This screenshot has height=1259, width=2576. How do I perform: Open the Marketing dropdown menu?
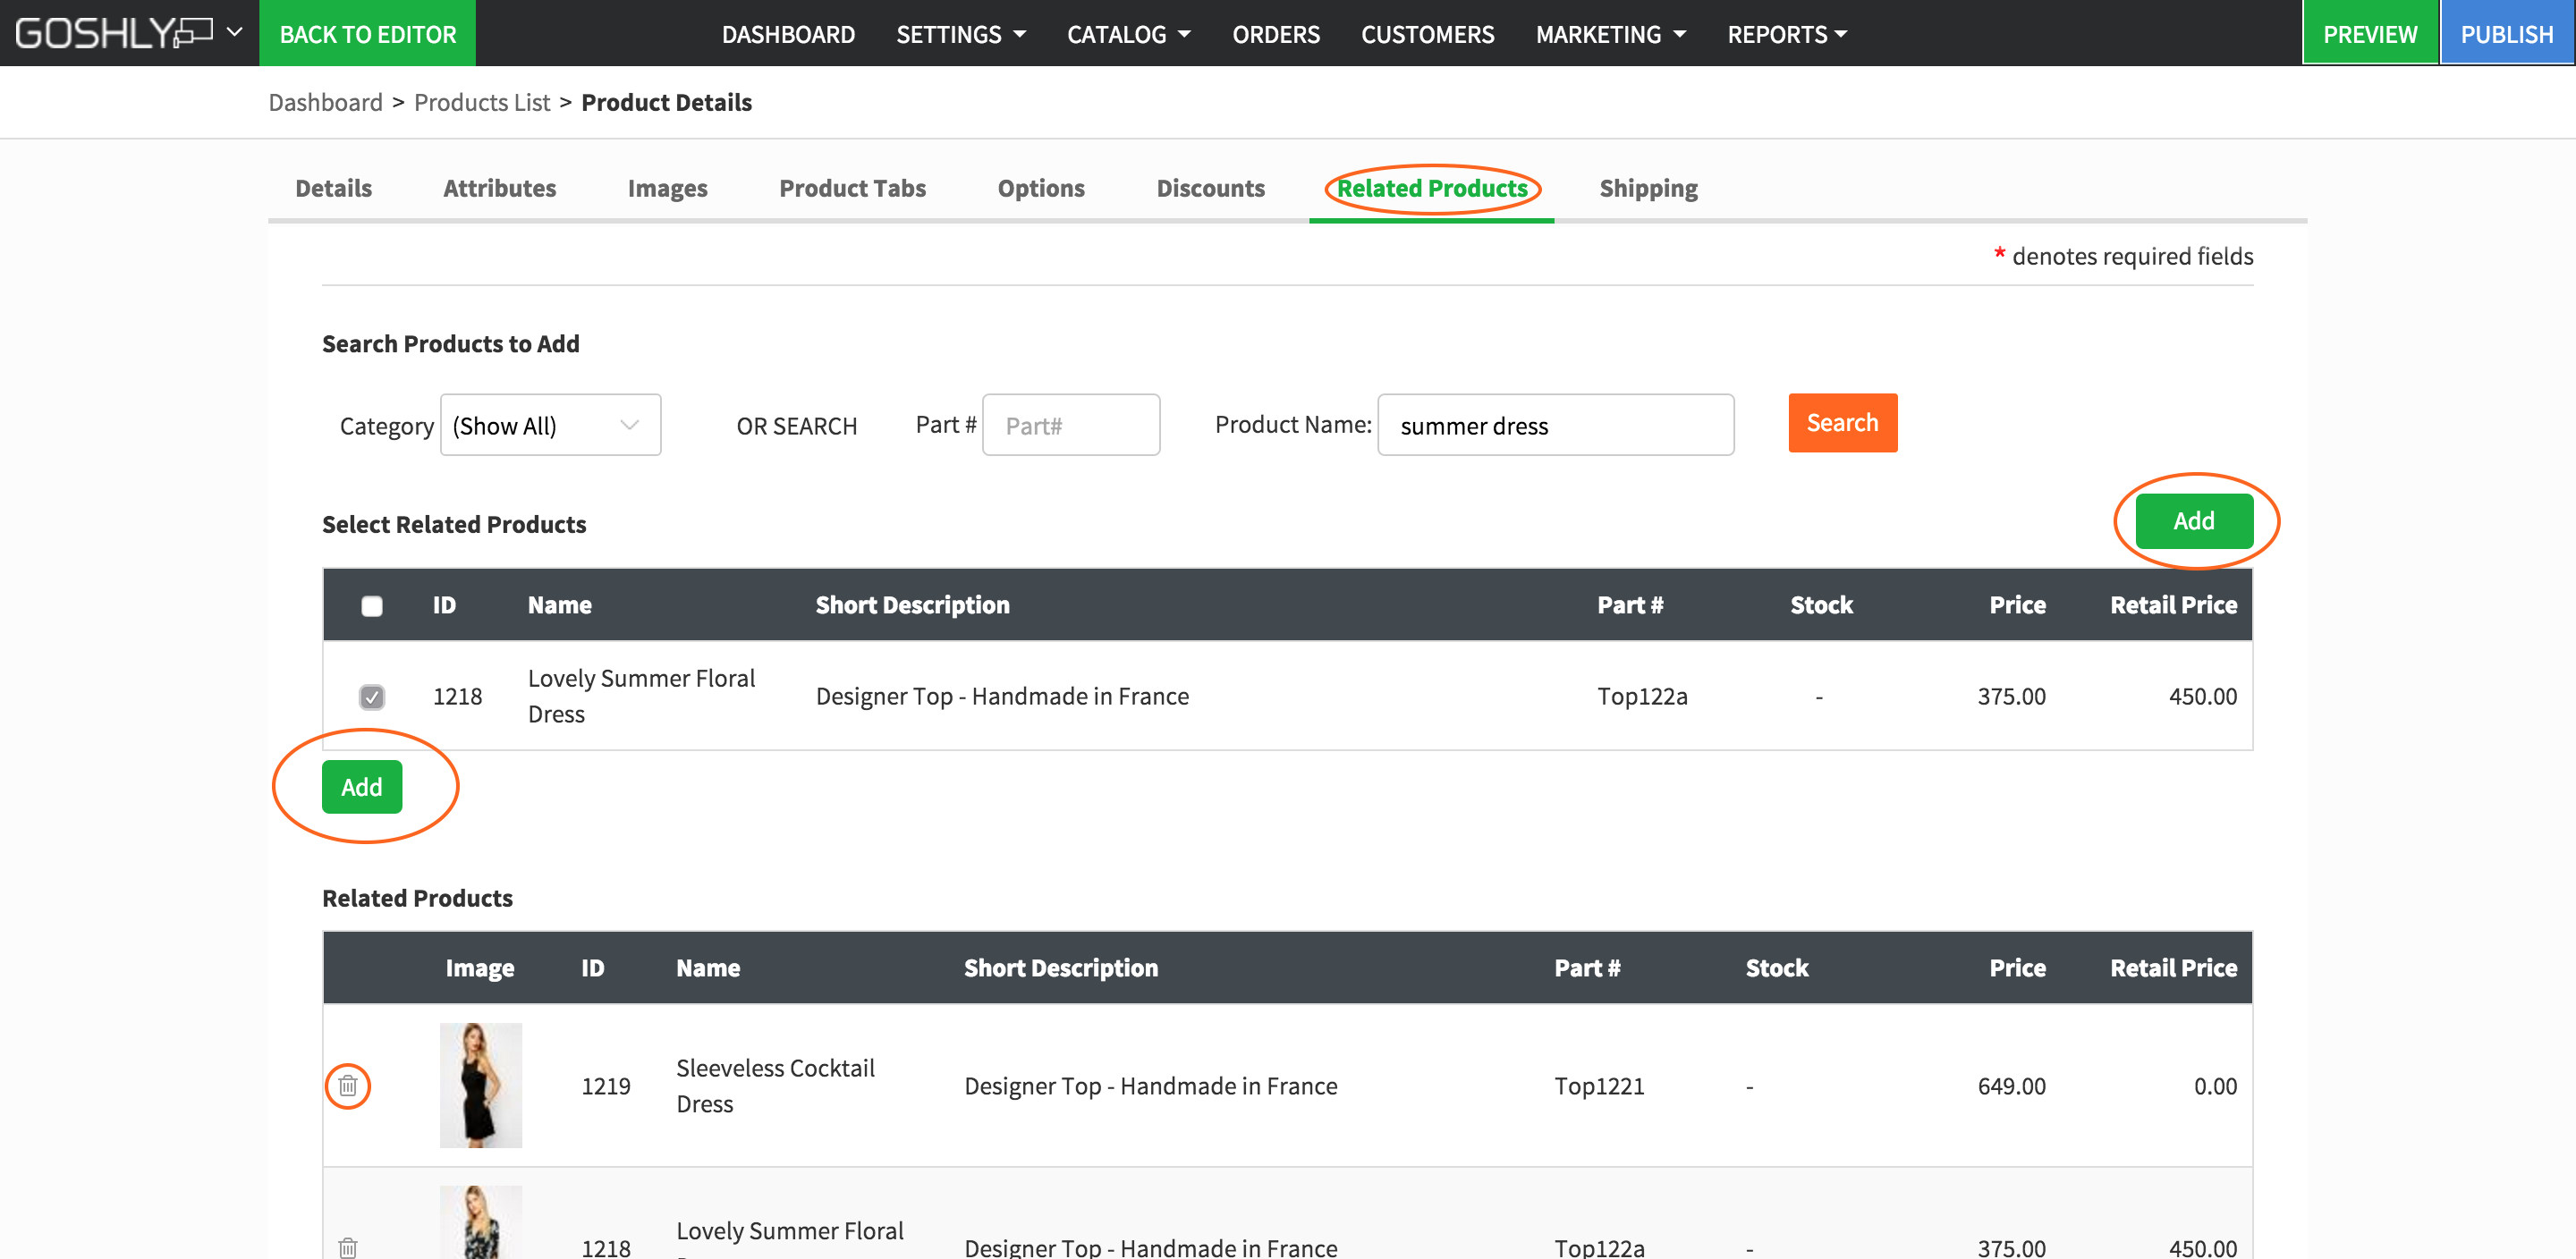[1610, 34]
